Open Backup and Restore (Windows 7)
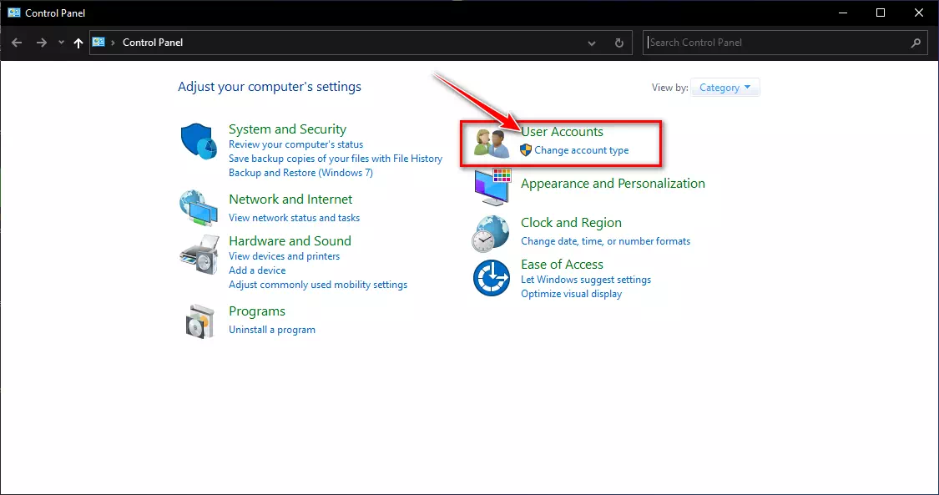The width and height of the screenshot is (939, 495). pyautogui.click(x=300, y=173)
